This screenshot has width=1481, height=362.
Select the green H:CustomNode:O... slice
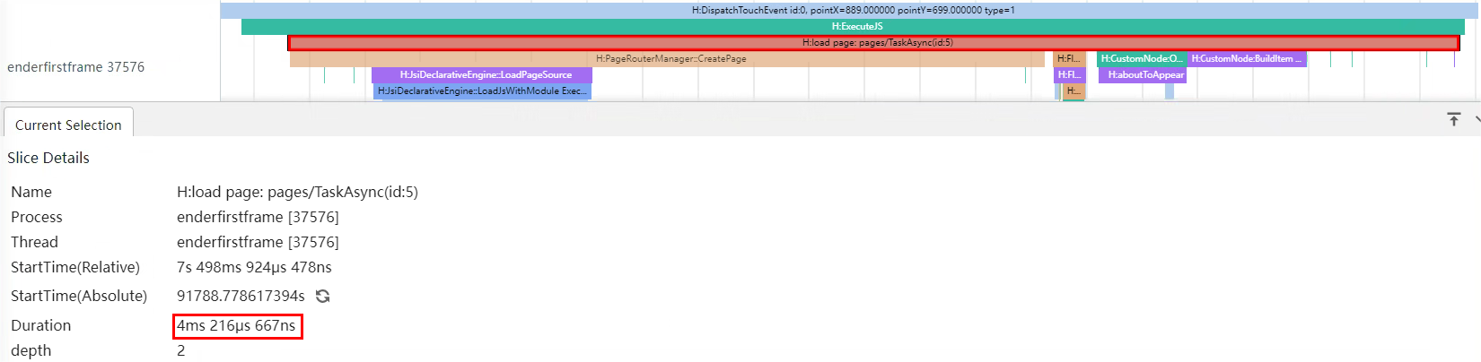click(x=1141, y=59)
